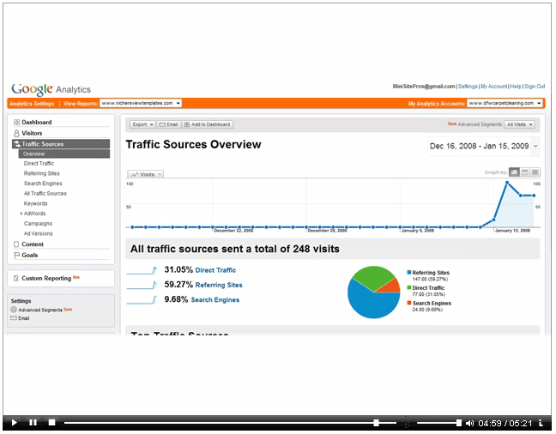Select Traffic Sources in sidebar
The image size is (556, 434).
pyautogui.click(x=61, y=144)
